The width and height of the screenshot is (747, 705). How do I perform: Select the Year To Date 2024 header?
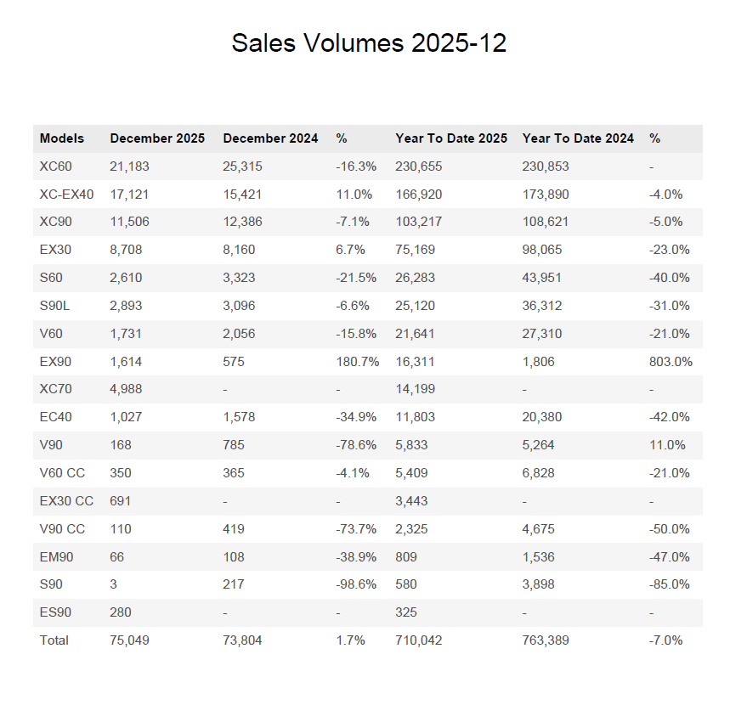[x=578, y=138]
